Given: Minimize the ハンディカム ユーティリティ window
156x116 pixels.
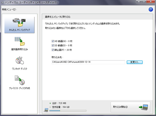Looking at the screenshot, I should pyautogui.click(x=139, y=2).
